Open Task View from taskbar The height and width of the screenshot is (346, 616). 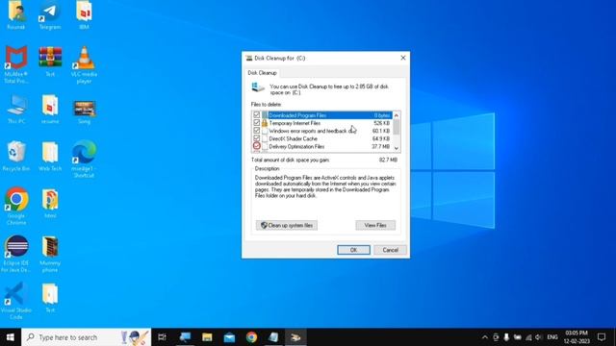coord(162,337)
